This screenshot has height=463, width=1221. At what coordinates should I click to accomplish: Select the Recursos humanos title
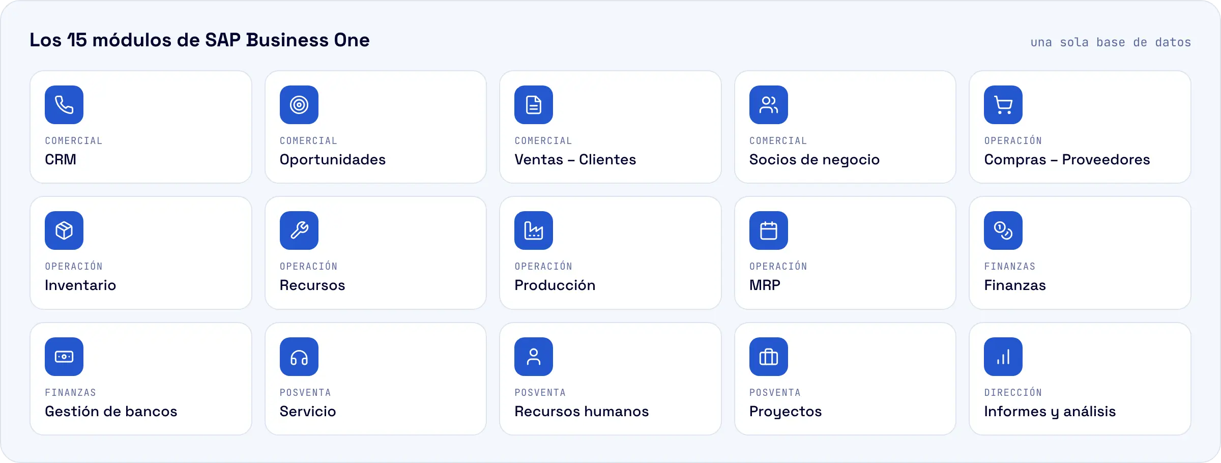pos(582,411)
